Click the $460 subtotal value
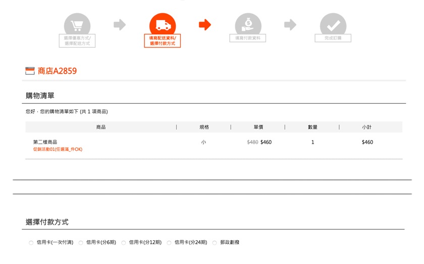The image size is (424, 264). (367, 142)
